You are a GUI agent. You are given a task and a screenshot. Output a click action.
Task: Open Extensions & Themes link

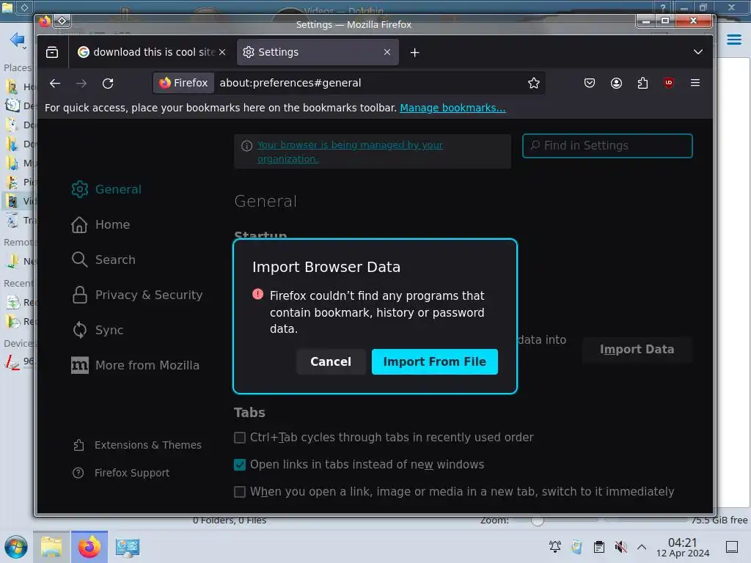[x=137, y=445]
